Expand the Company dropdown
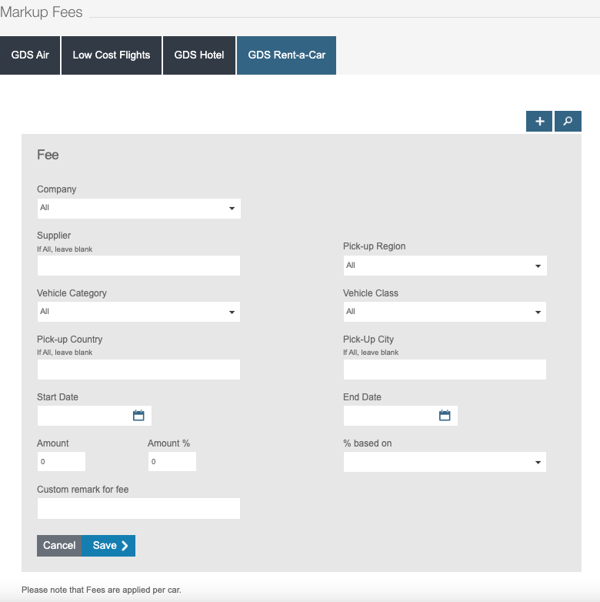Image resolution: width=600 pixels, height=602 pixels. point(138,208)
